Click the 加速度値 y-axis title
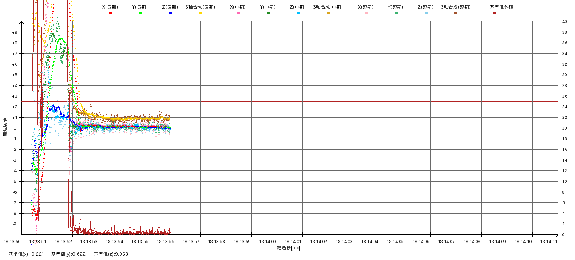 tap(5, 127)
